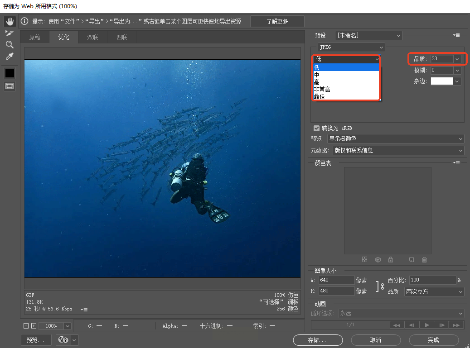Toggle slices visibility icon
This screenshot has width=470, height=348.
[10, 86]
